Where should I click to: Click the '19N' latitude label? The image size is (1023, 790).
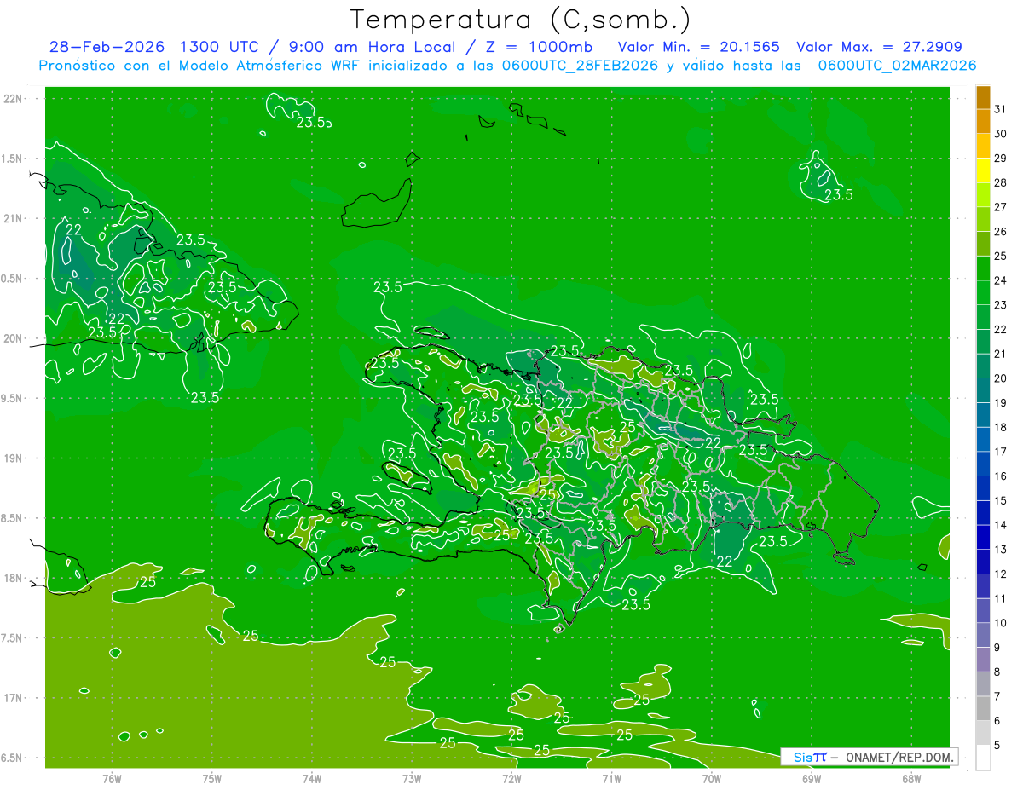(14, 458)
